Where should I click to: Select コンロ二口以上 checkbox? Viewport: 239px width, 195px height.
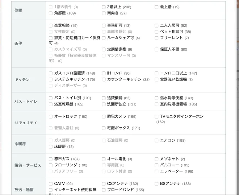[156, 73]
